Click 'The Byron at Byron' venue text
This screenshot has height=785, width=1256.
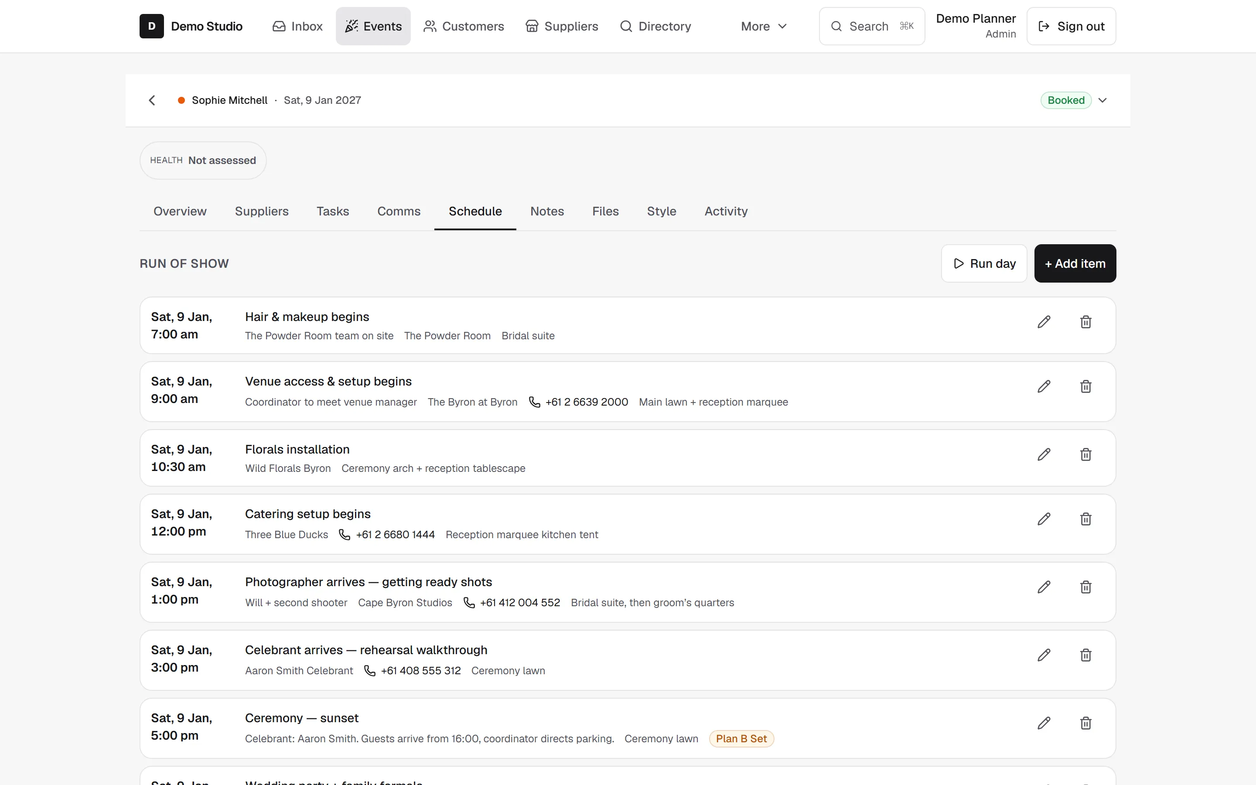tap(472, 402)
